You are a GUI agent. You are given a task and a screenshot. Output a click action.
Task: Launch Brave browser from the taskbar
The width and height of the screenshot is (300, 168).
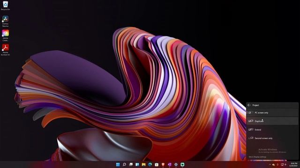(x=163, y=164)
